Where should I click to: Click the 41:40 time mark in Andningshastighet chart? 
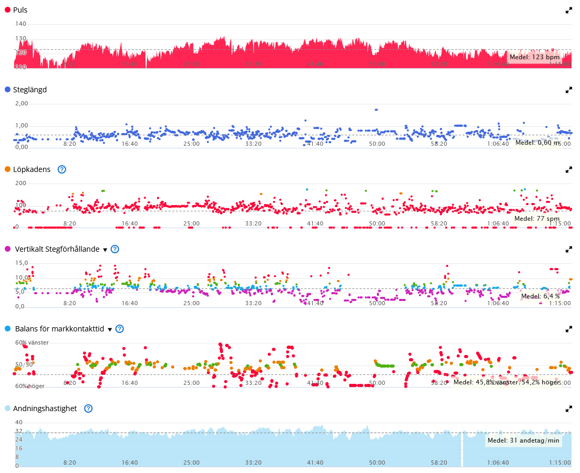click(315, 463)
